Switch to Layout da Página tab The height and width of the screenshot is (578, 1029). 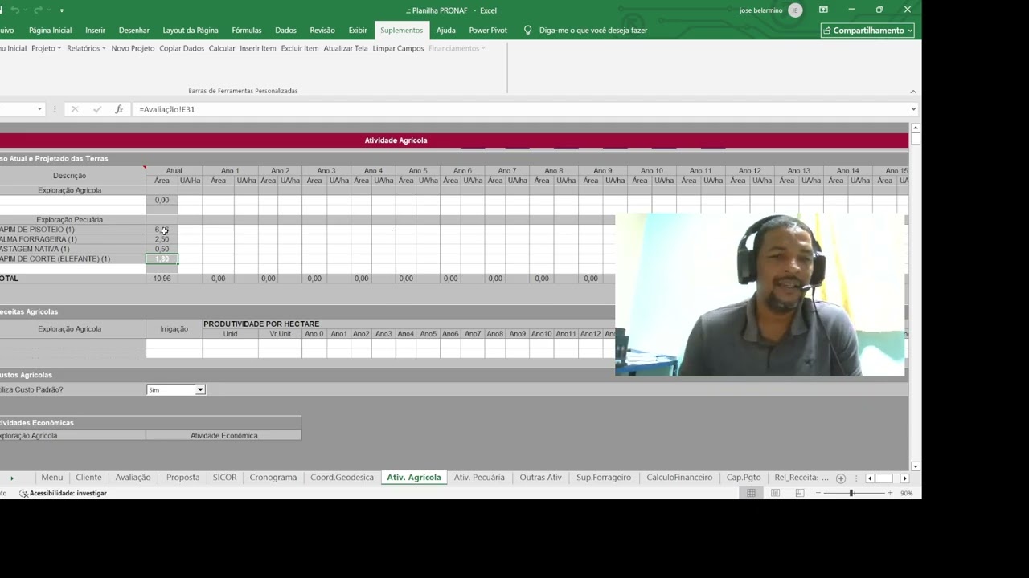191,31
